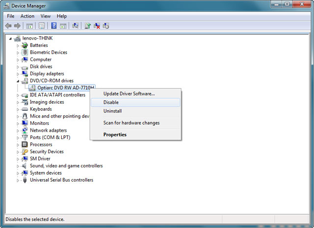Click the Universal Serial Bus controllers icon

[x=25, y=180]
